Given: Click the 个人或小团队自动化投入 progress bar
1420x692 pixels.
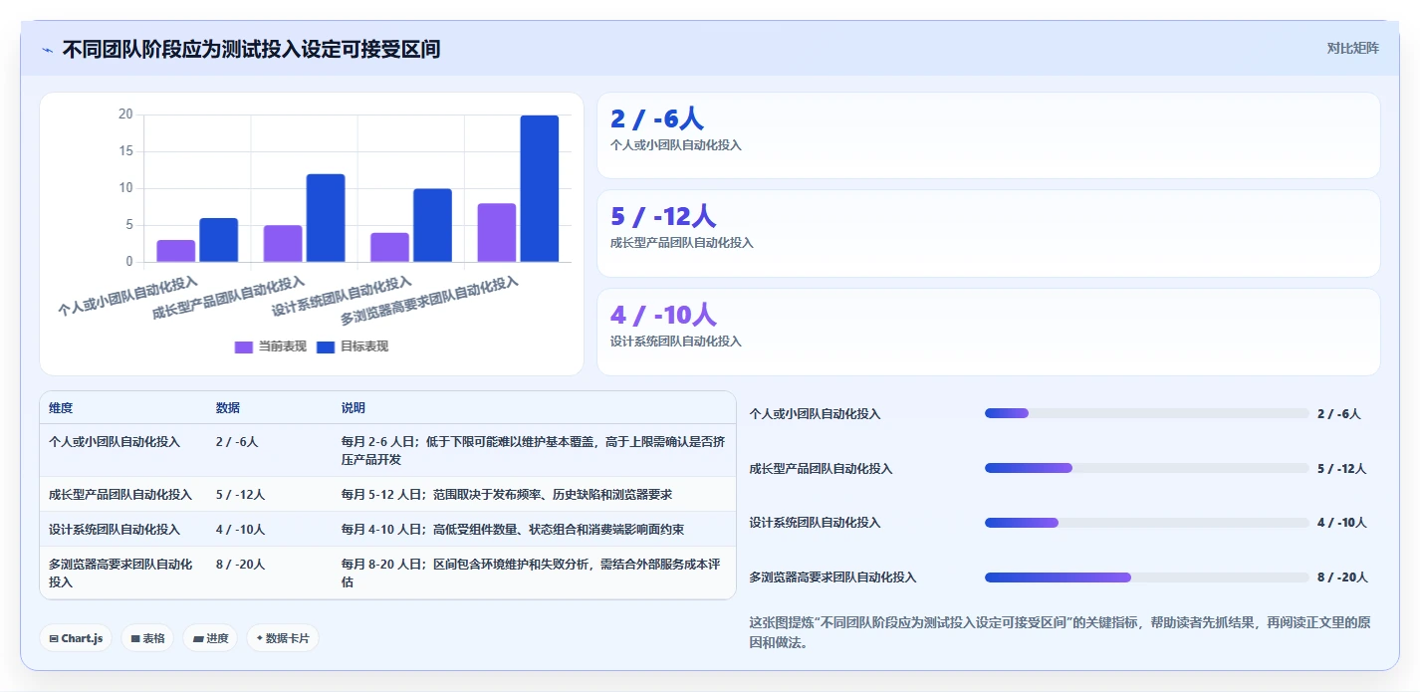Looking at the screenshot, I should [x=1146, y=413].
